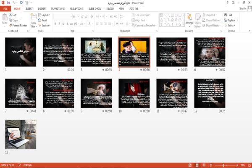Screen dimensions: 252x168
Task: Toggle text Shadow button
Action: [68, 24]
